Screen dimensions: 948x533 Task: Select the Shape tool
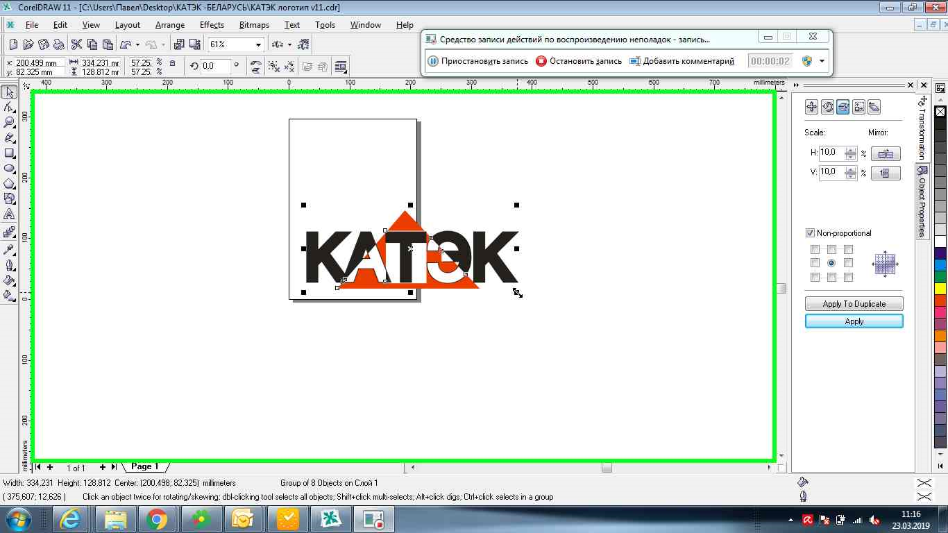(9, 107)
